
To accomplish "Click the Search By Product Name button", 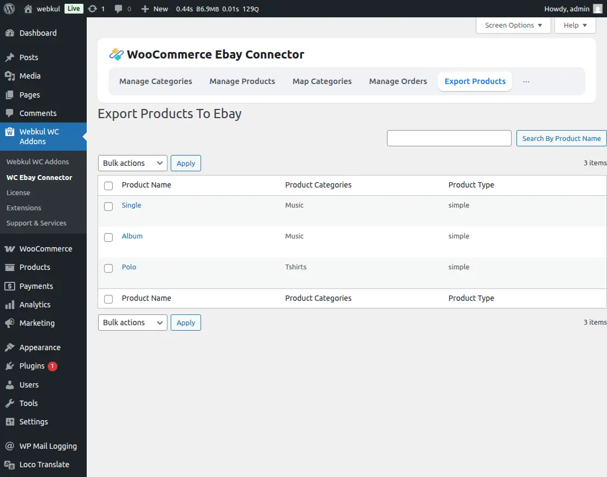I will [561, 139].
